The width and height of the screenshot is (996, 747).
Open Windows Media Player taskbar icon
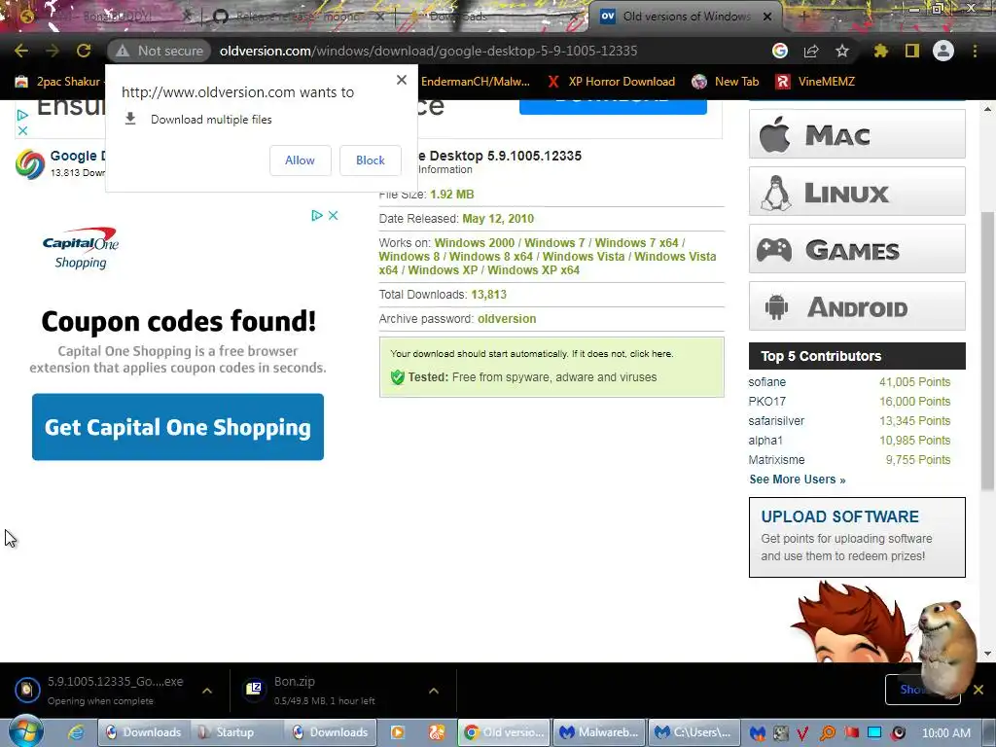[398, 732]
